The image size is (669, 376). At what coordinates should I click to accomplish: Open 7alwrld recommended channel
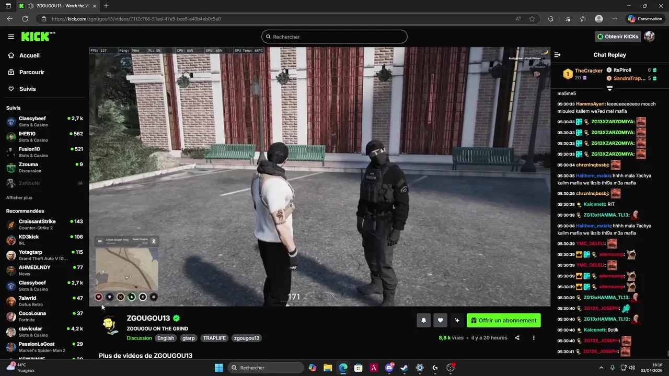pos(44,301)
